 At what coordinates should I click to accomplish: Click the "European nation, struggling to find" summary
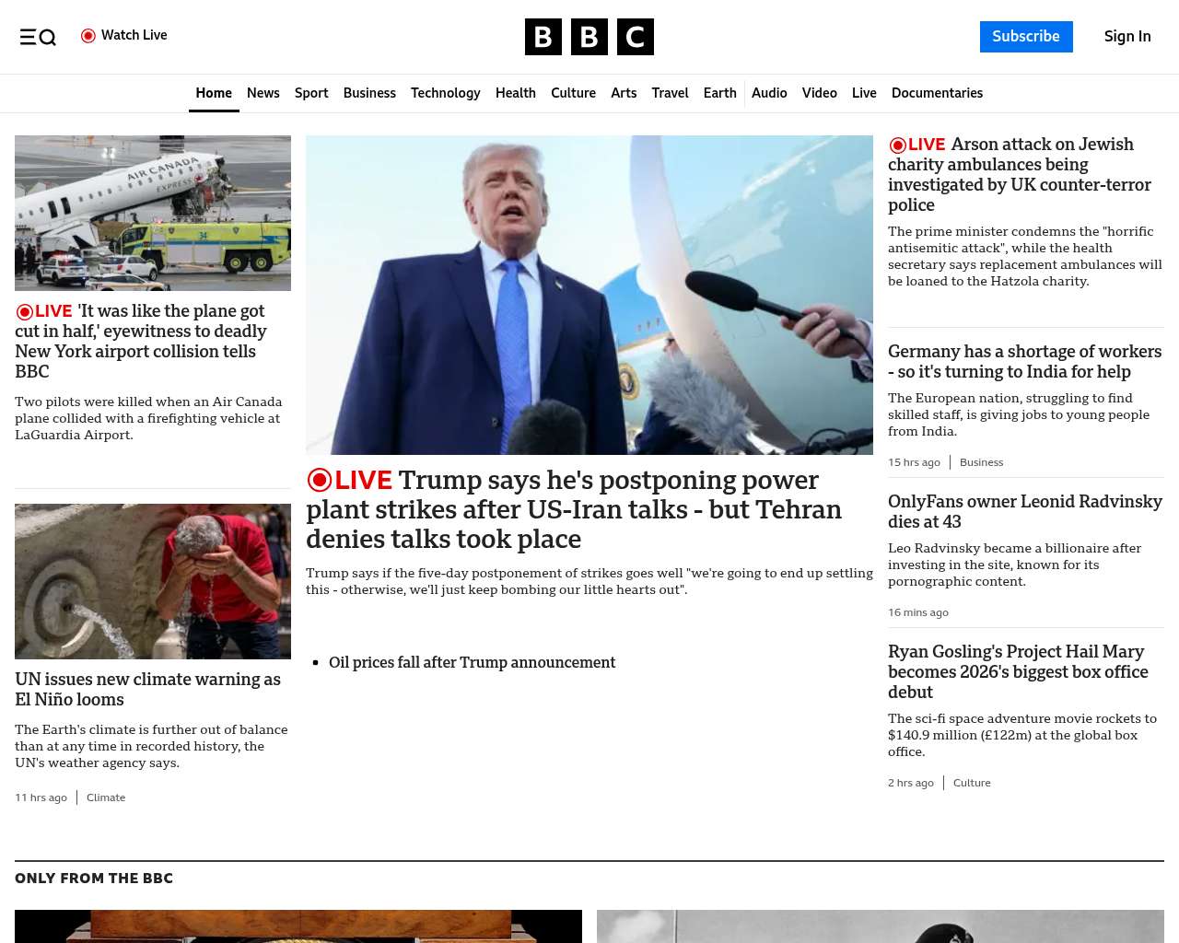(1019, 414)
